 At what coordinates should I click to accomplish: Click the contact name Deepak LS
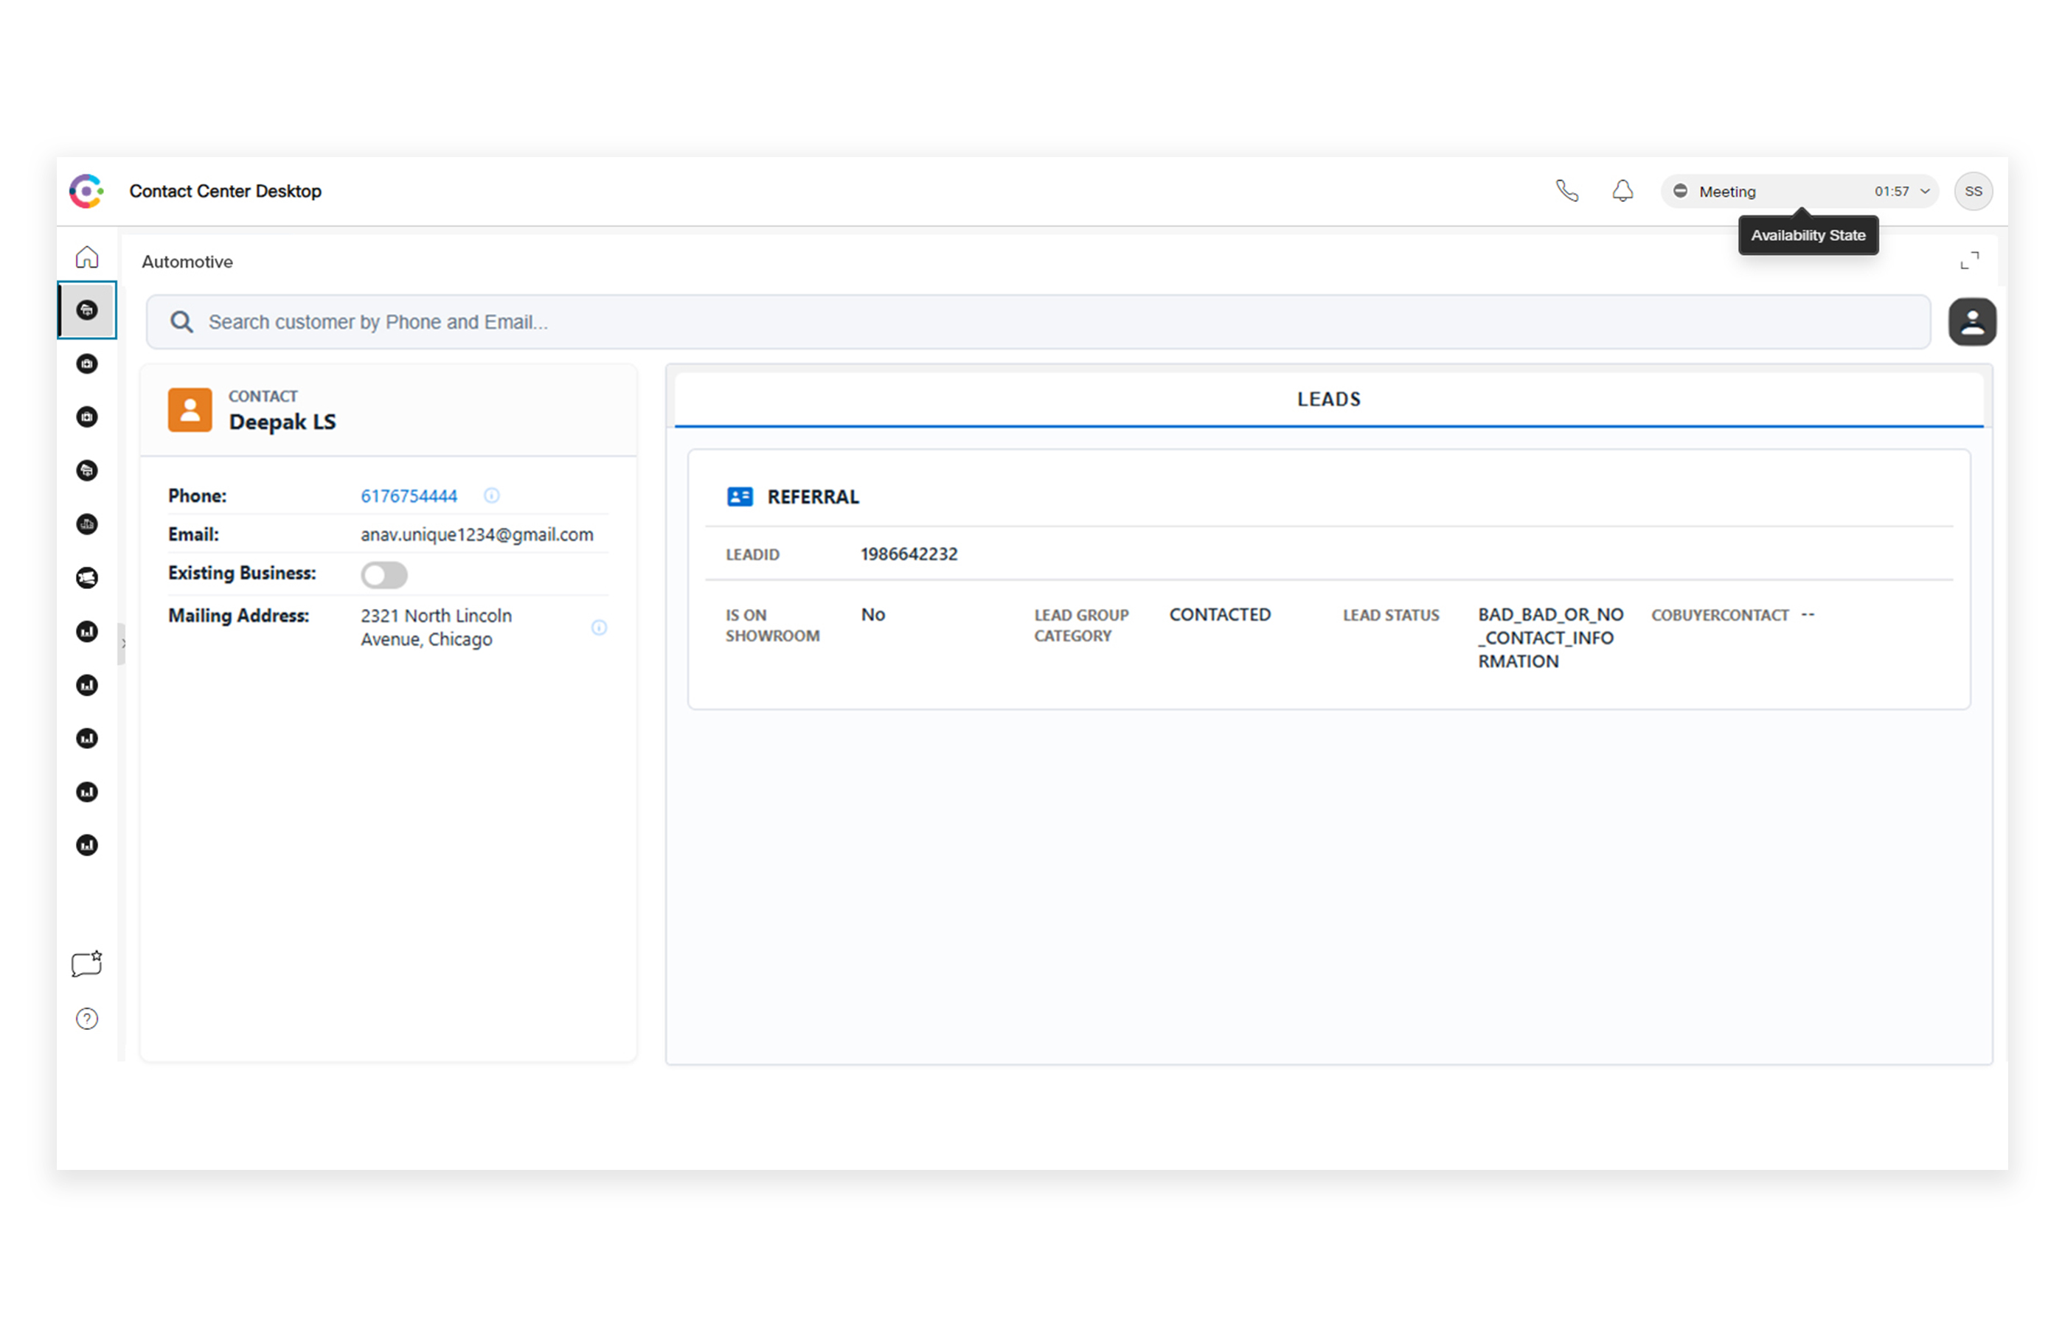coord(282,422)
